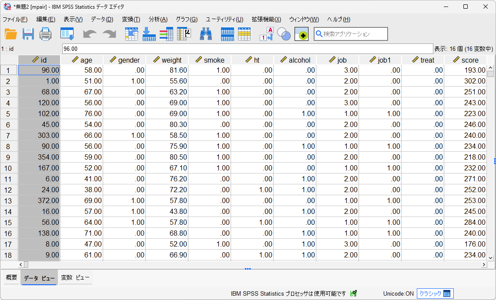This screenshot has width=496, height=300.
Task: Run descriptive statistics with the mu icon
Action: point(184,34)
